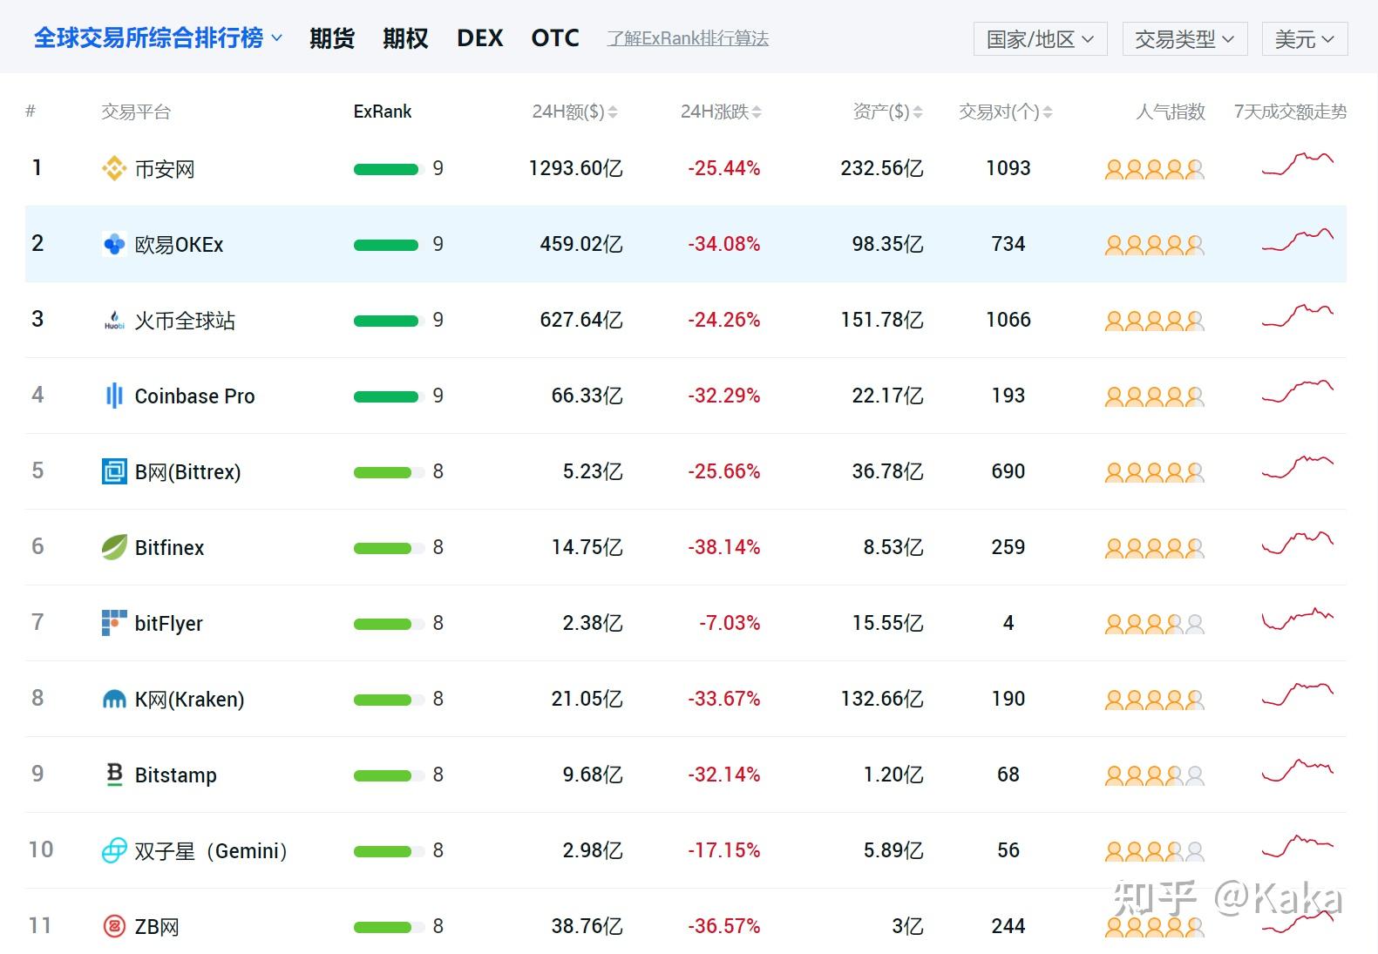The width and height of the screenshot is (1378, 954).
Task: Sort by 资产($) column arrows
Action: [917, 112]
